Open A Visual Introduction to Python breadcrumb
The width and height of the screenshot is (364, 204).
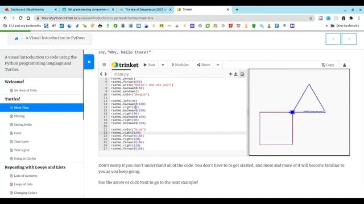click(55, 38)
